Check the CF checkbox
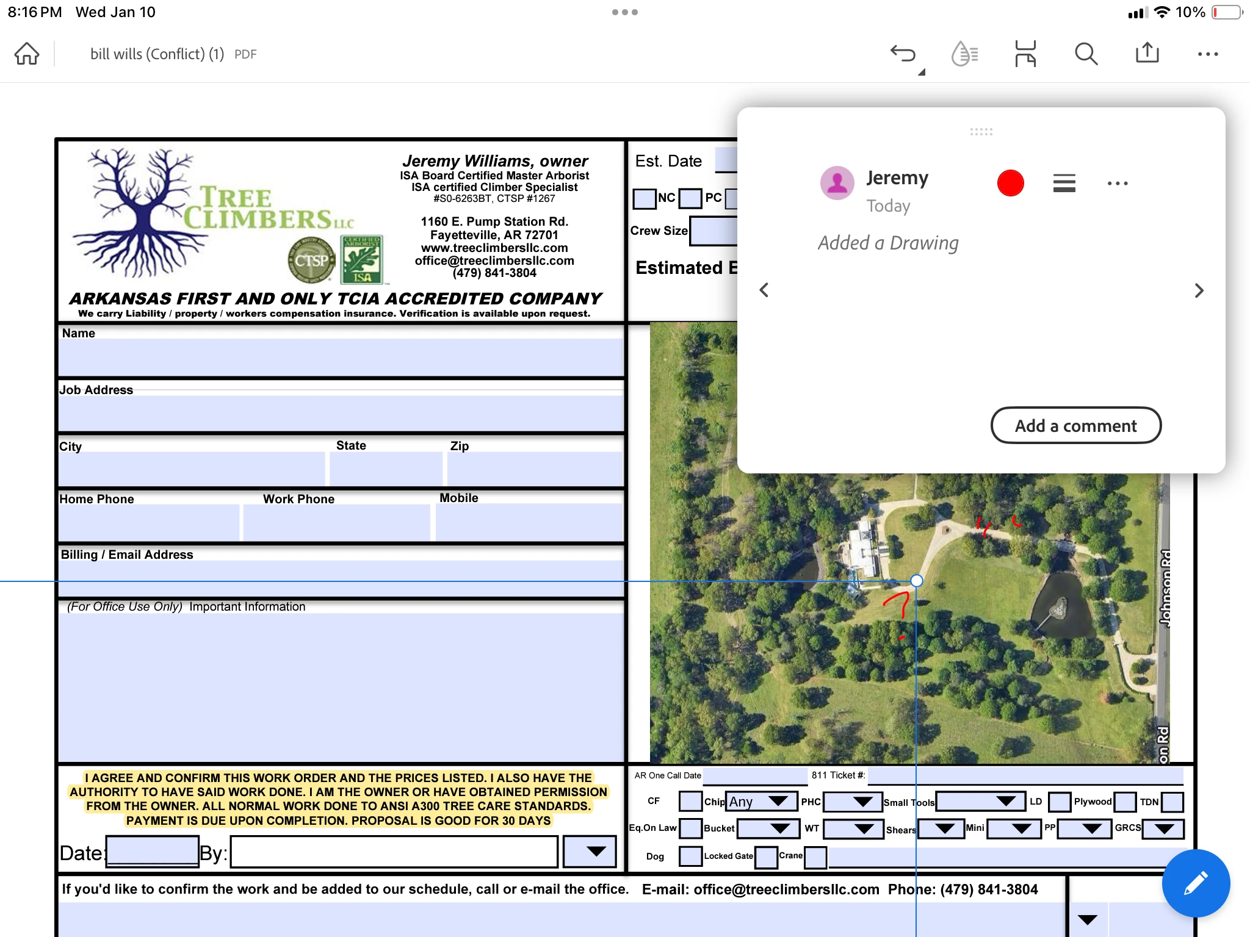Image resolution: width=1250 pixels, height=937 pixels. click(x=690, y=801)
